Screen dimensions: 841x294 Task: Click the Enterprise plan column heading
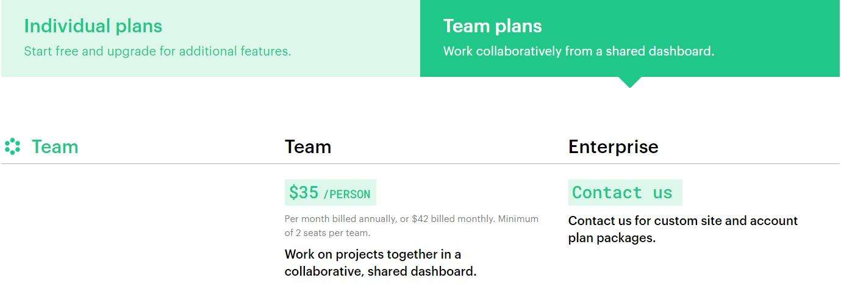pos(613,147)
